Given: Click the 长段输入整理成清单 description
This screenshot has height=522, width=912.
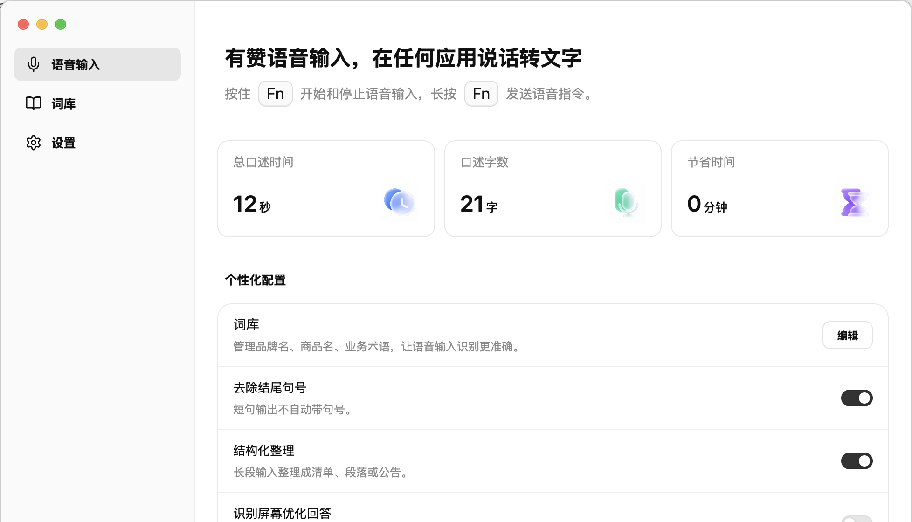Looking at the screenshot, I should tap(321, 473).
